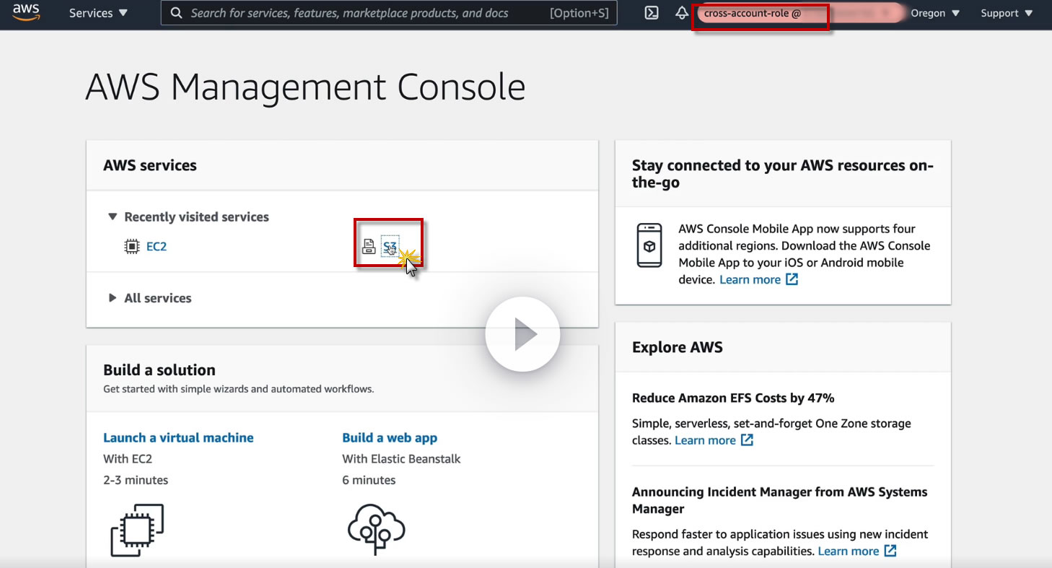1052x568 pixels.
Task: Click the Announcing Incident Manager heading
Action: 780,500
